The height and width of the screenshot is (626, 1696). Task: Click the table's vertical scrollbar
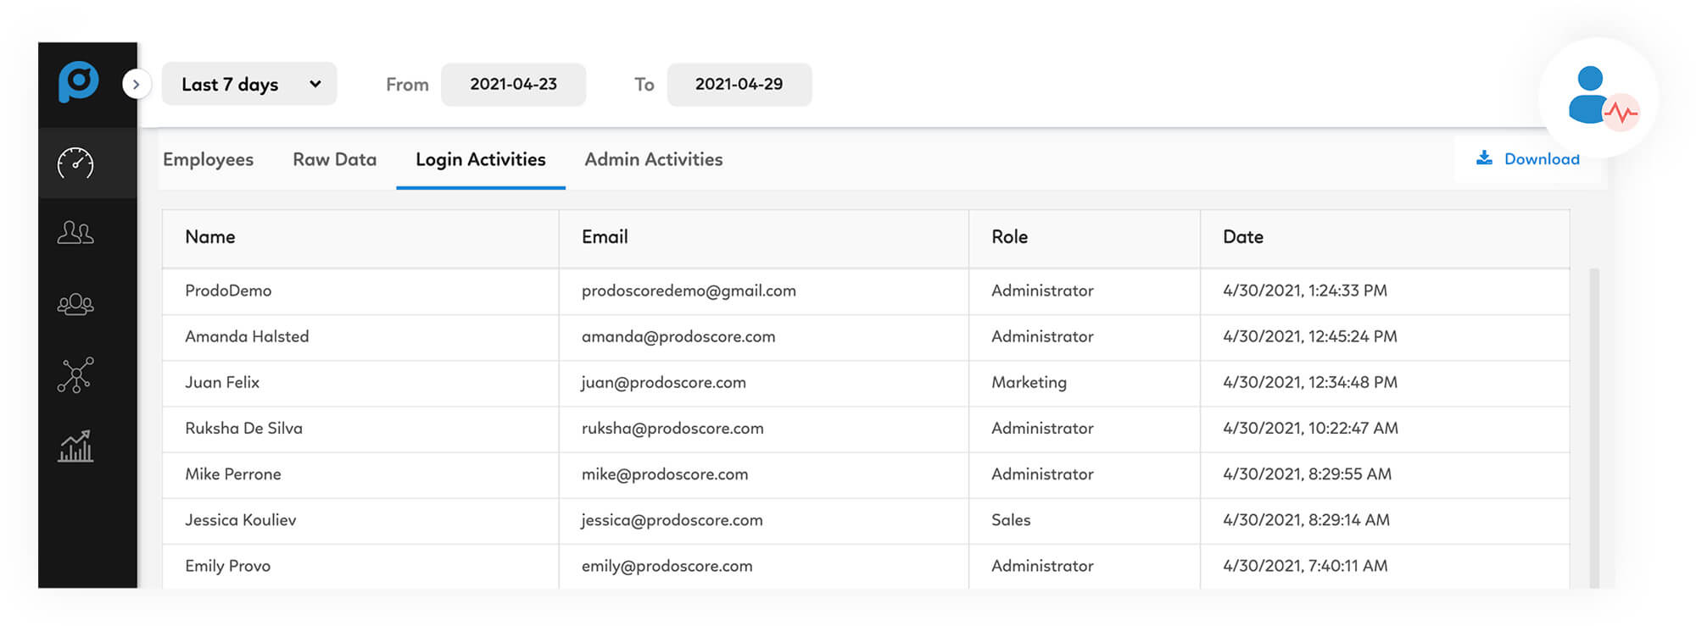(1593, 428)
